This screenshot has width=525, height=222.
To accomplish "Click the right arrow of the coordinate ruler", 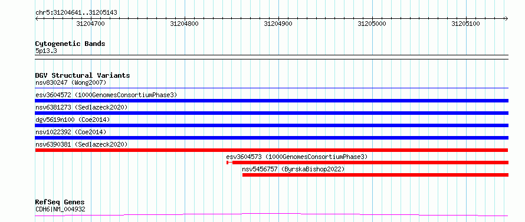I will pyautogui.click(x=506, y=18).
